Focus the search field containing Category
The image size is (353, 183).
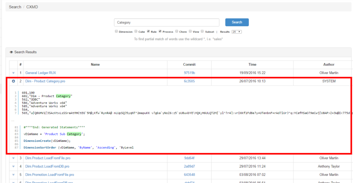click(x=167, y=22)
